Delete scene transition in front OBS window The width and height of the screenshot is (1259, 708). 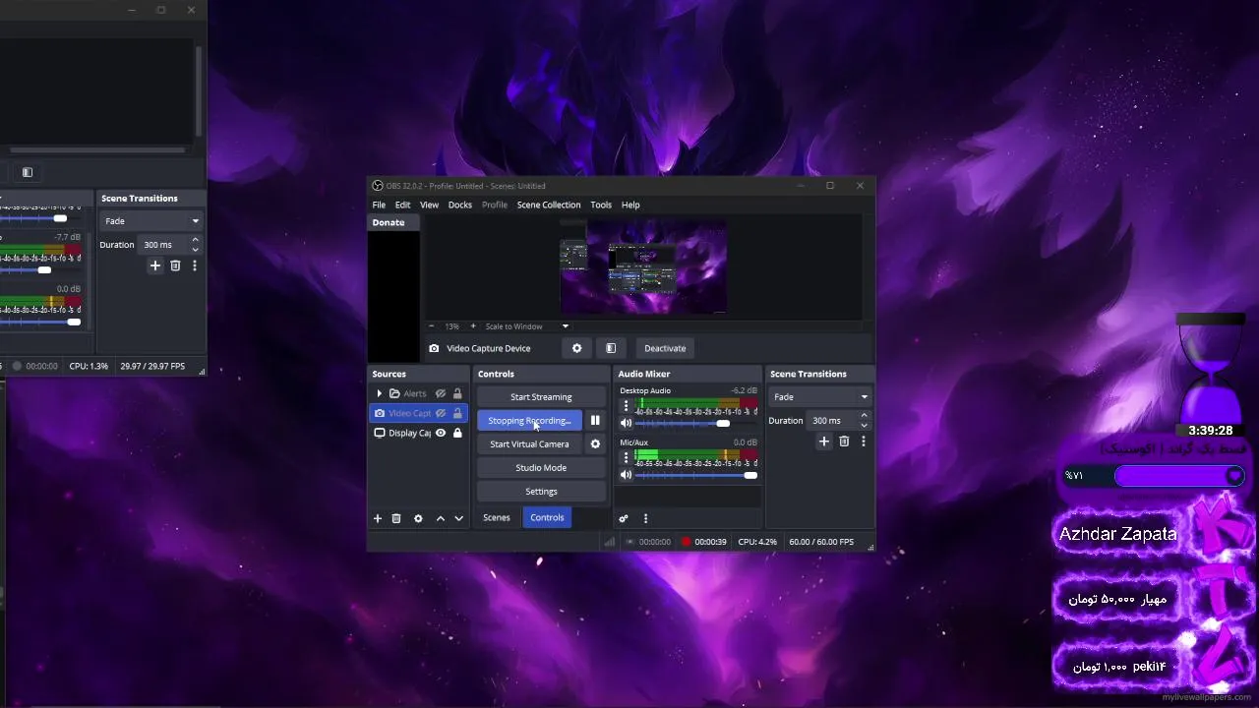click(844, 442)
